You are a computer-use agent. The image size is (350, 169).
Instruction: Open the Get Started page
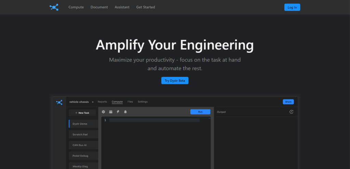click(x=145, y=7)
